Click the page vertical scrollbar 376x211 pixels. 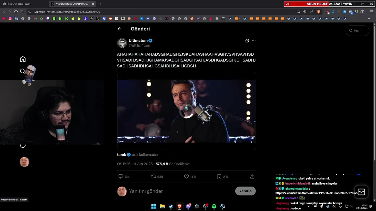(x=374, y=93)
